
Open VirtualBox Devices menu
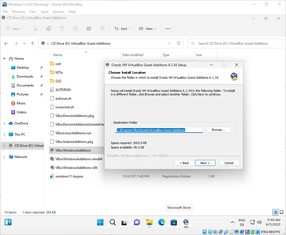(x=59, y=12)
